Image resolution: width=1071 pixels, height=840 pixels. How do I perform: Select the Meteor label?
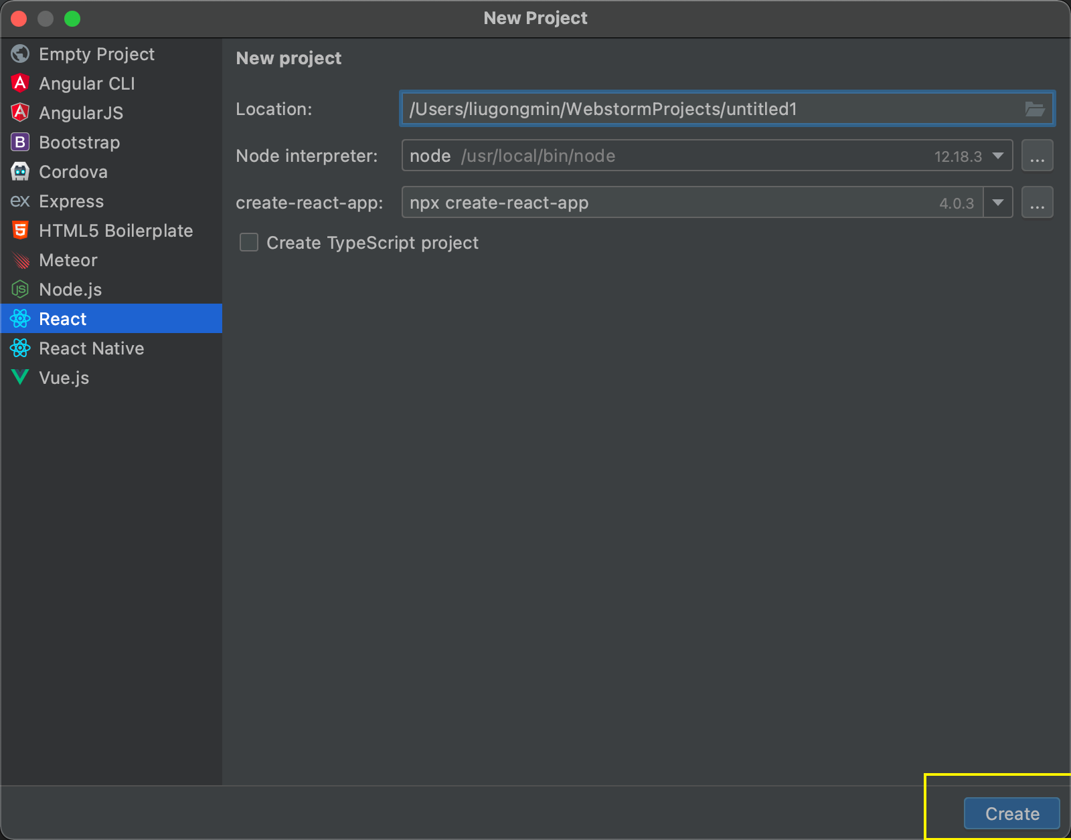[x=68, y=260]
